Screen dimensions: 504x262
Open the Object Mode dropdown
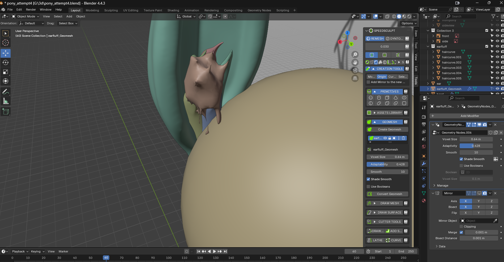[x=25, y=16]
